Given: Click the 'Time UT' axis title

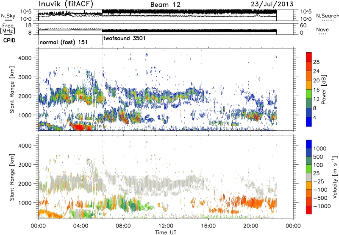Looking at the screenshot, I should (x=166, y=232).
